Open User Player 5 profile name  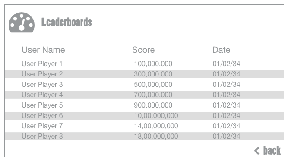coord(42,105)
